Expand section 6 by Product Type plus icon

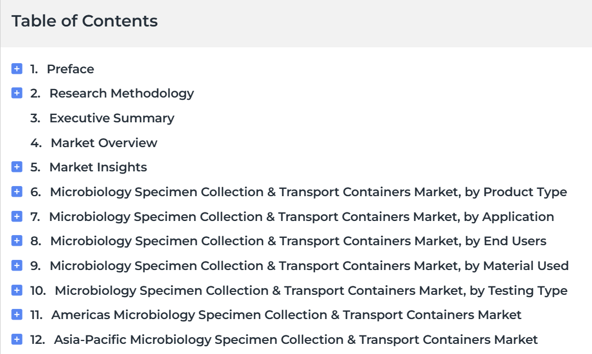pyautogui.click(x=16, y=192)
